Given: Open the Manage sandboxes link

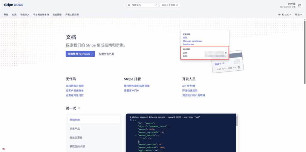Looking at the screenshot, I should point(192,41).
